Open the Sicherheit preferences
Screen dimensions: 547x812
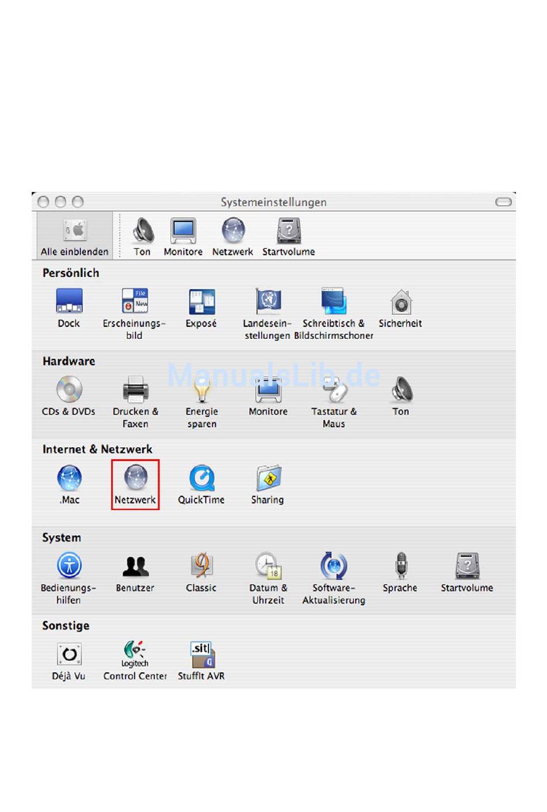[x=401, y=308]
